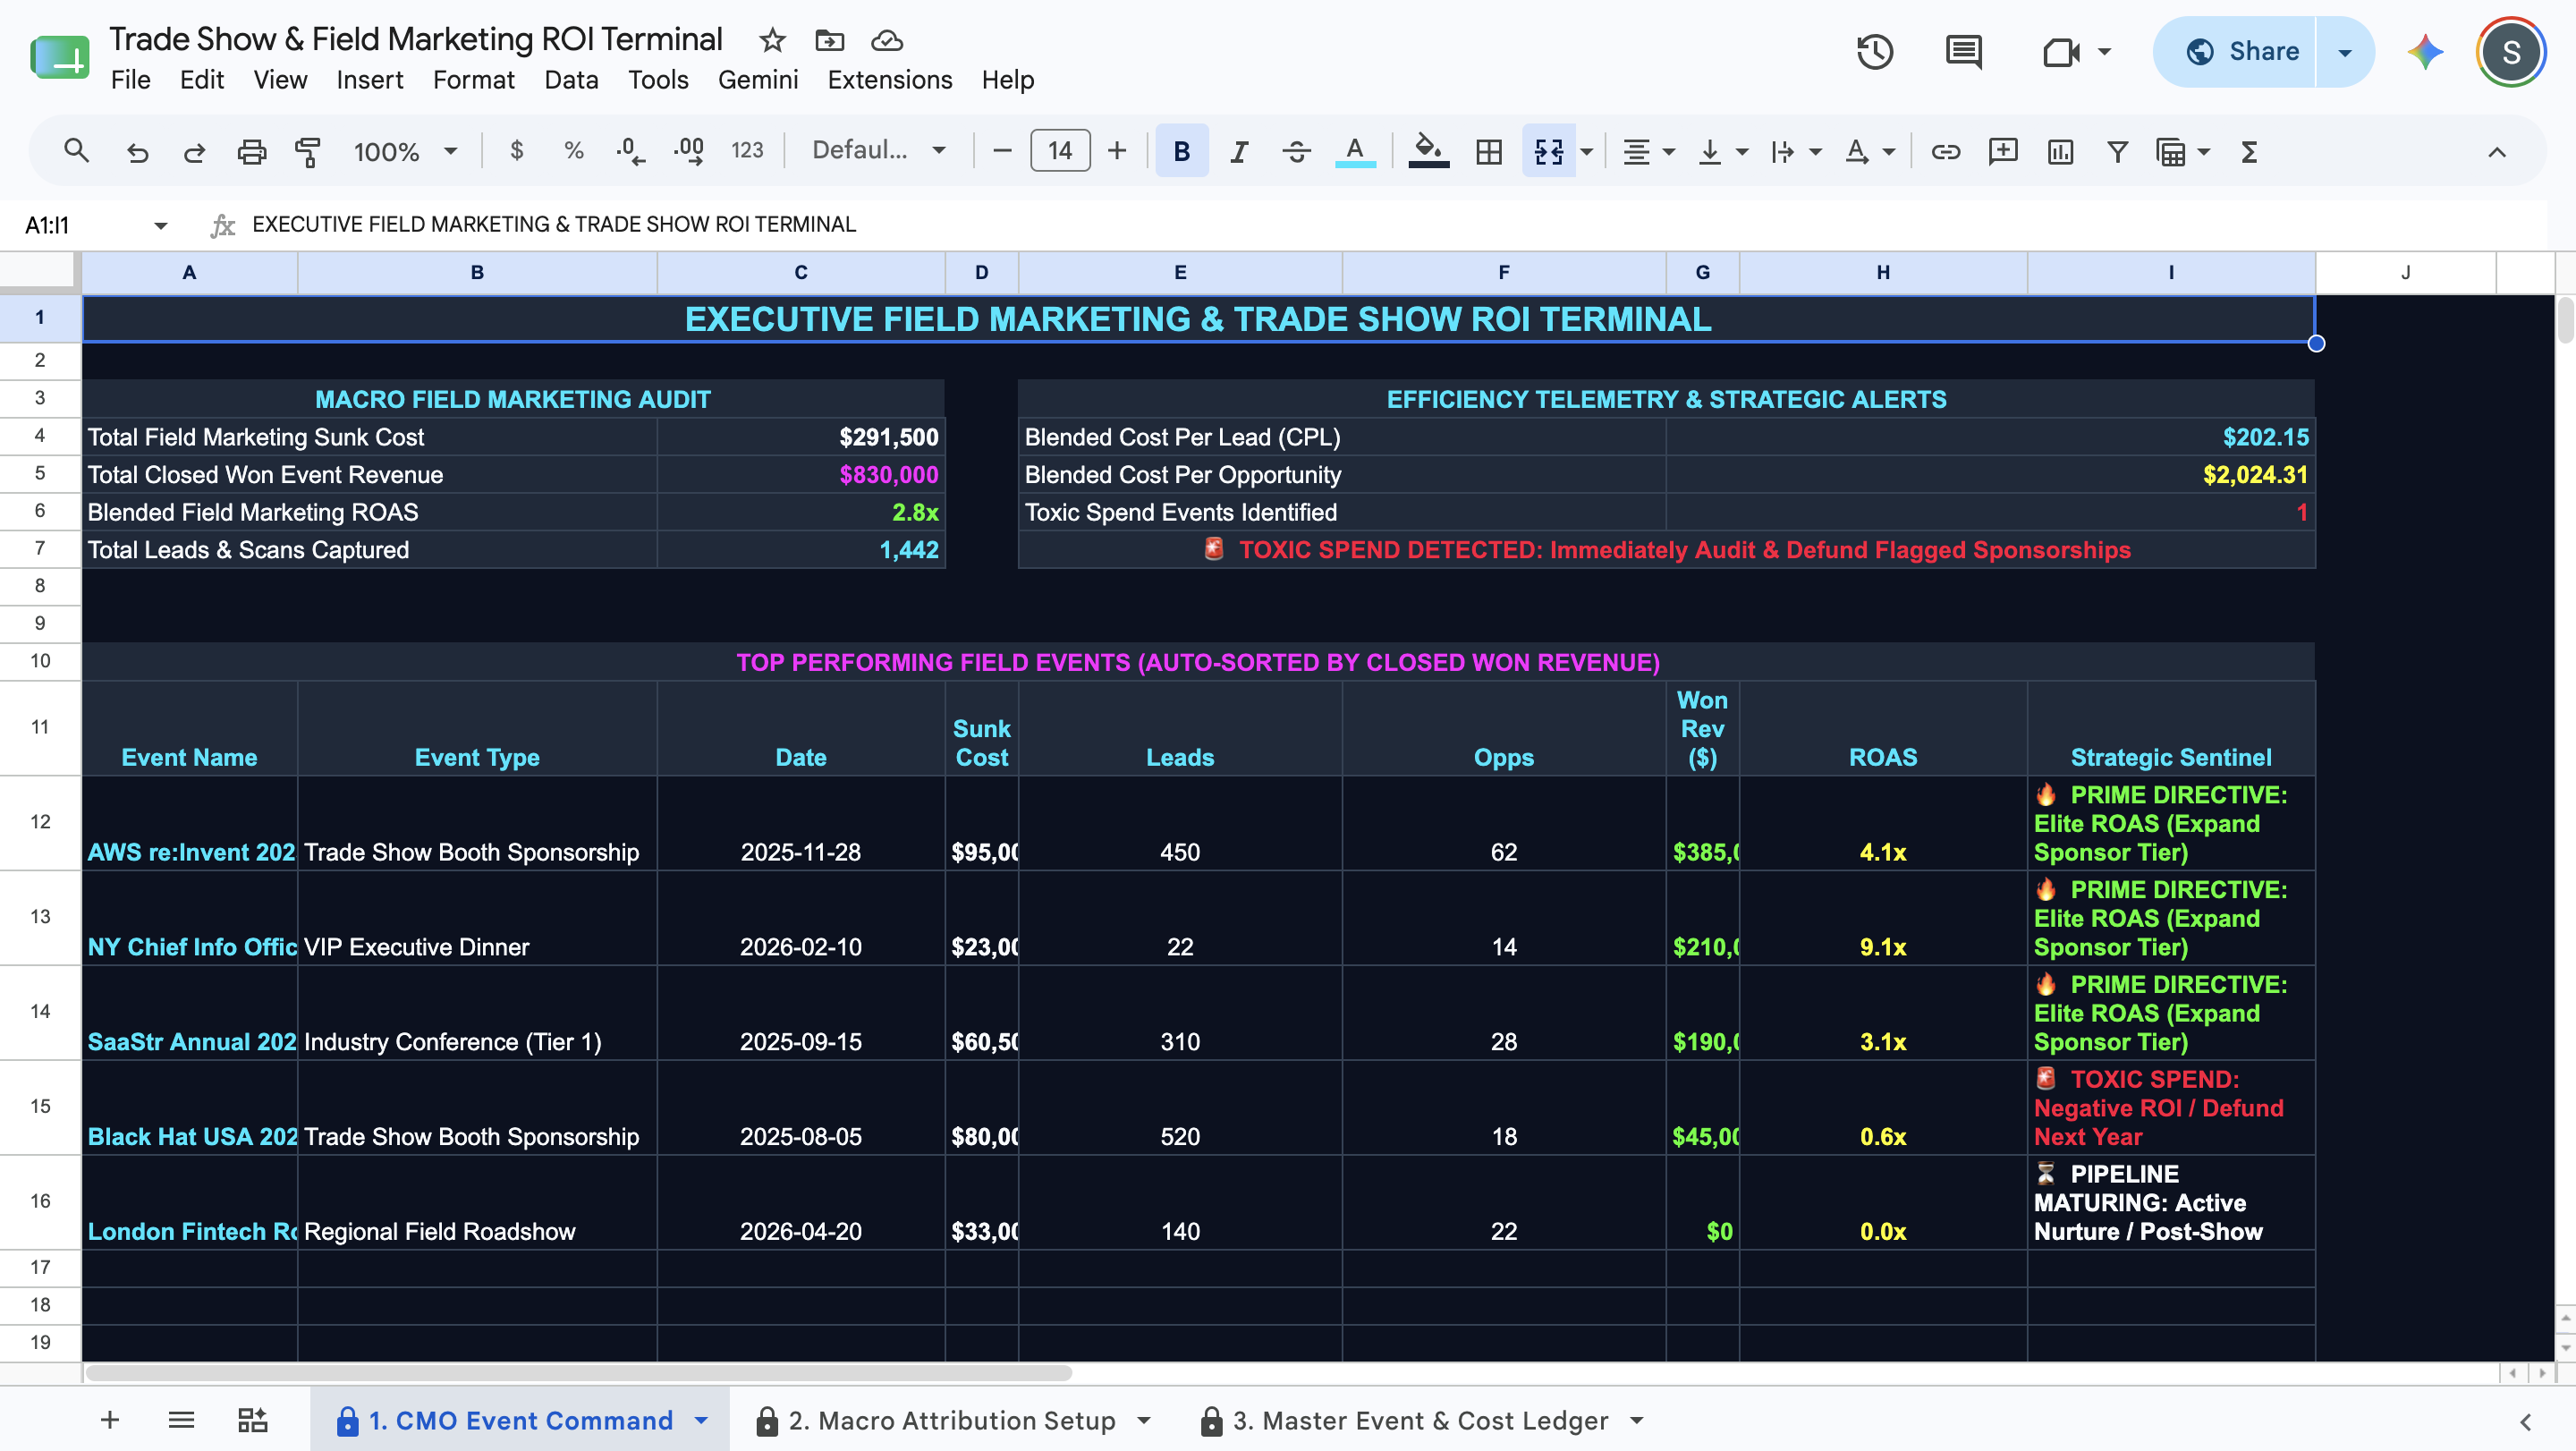Print the spreadsheet
Viewport: 2576px width, 1451px height.
(251, 151)
